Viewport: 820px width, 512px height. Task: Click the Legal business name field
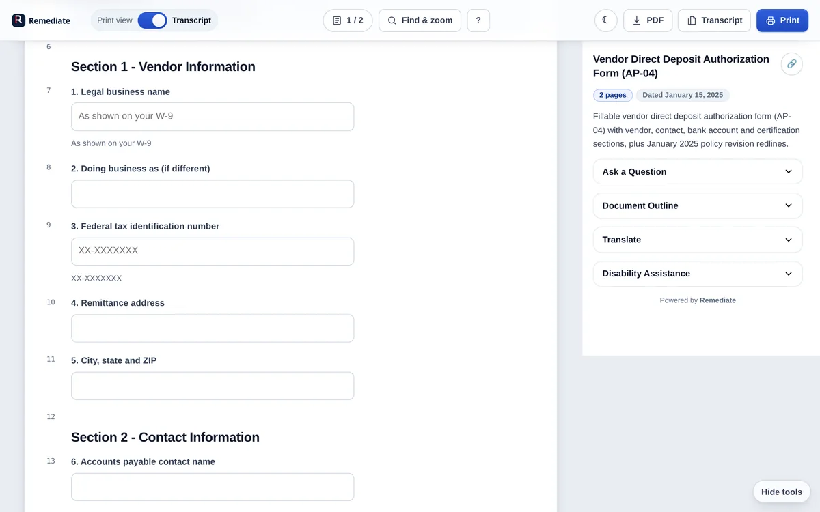point(213,117)
